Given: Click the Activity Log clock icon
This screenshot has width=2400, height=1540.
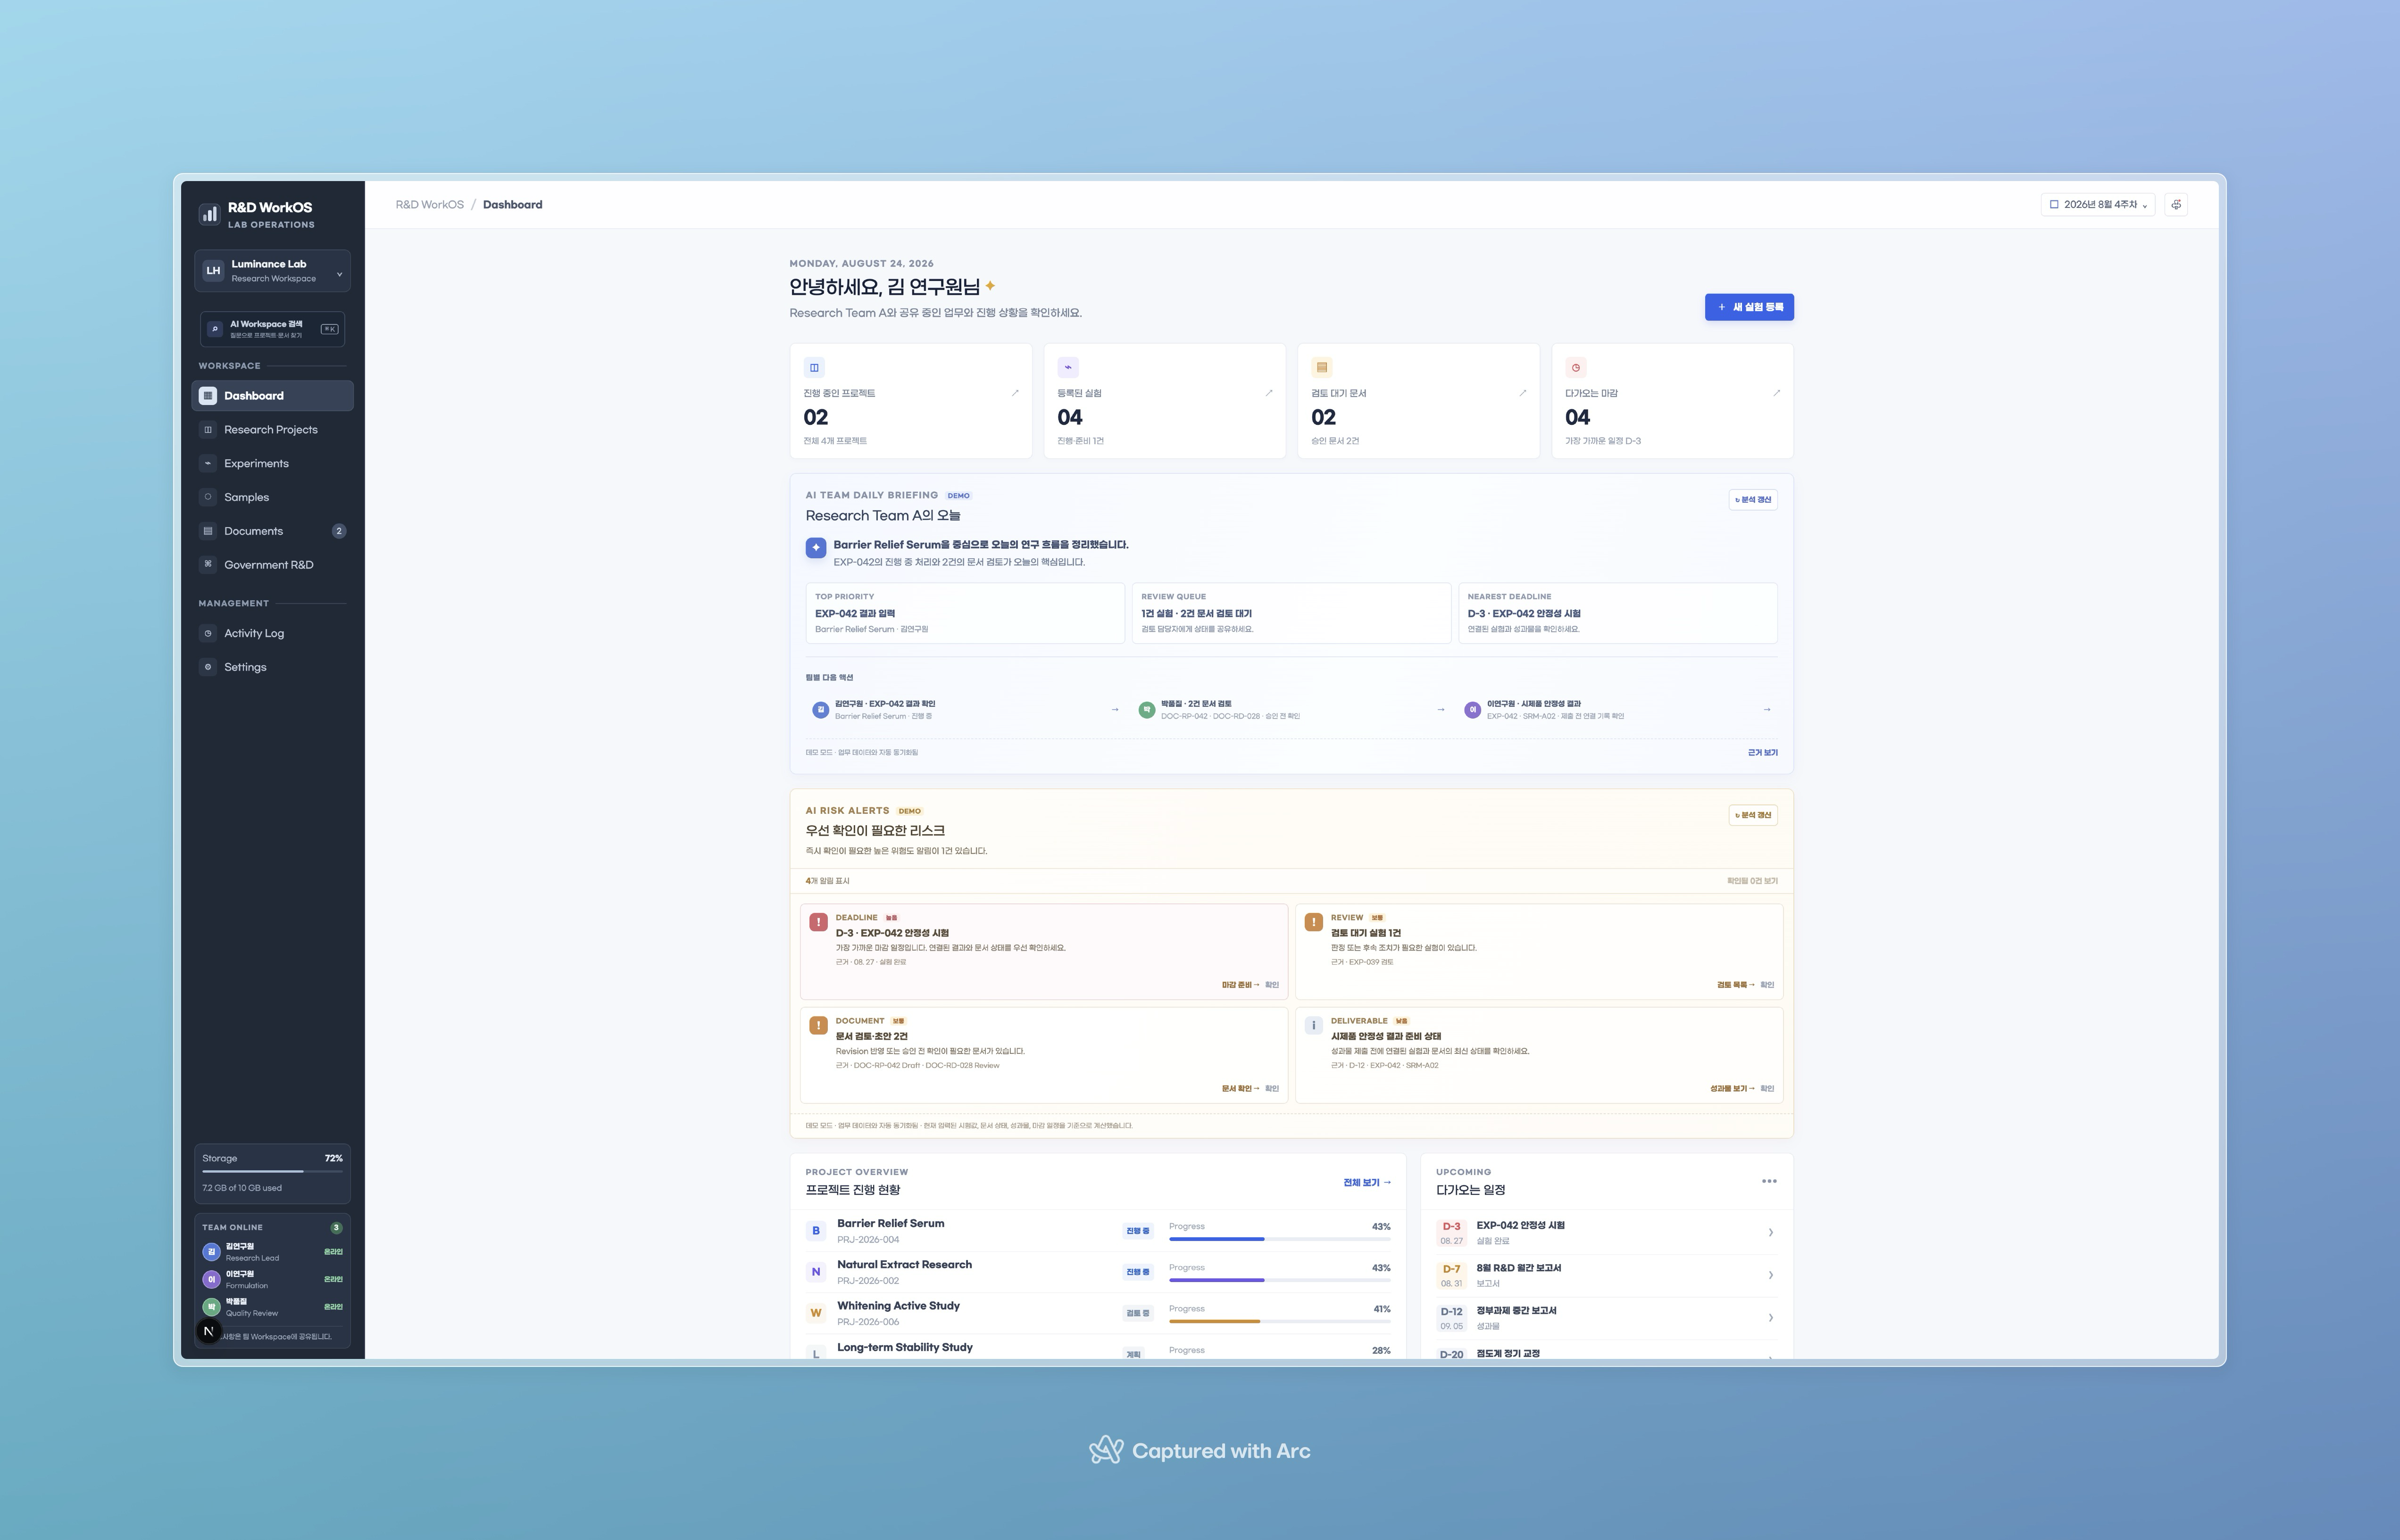Looking at the screenshot, I should pyautogui.click(x=208, y=633).
